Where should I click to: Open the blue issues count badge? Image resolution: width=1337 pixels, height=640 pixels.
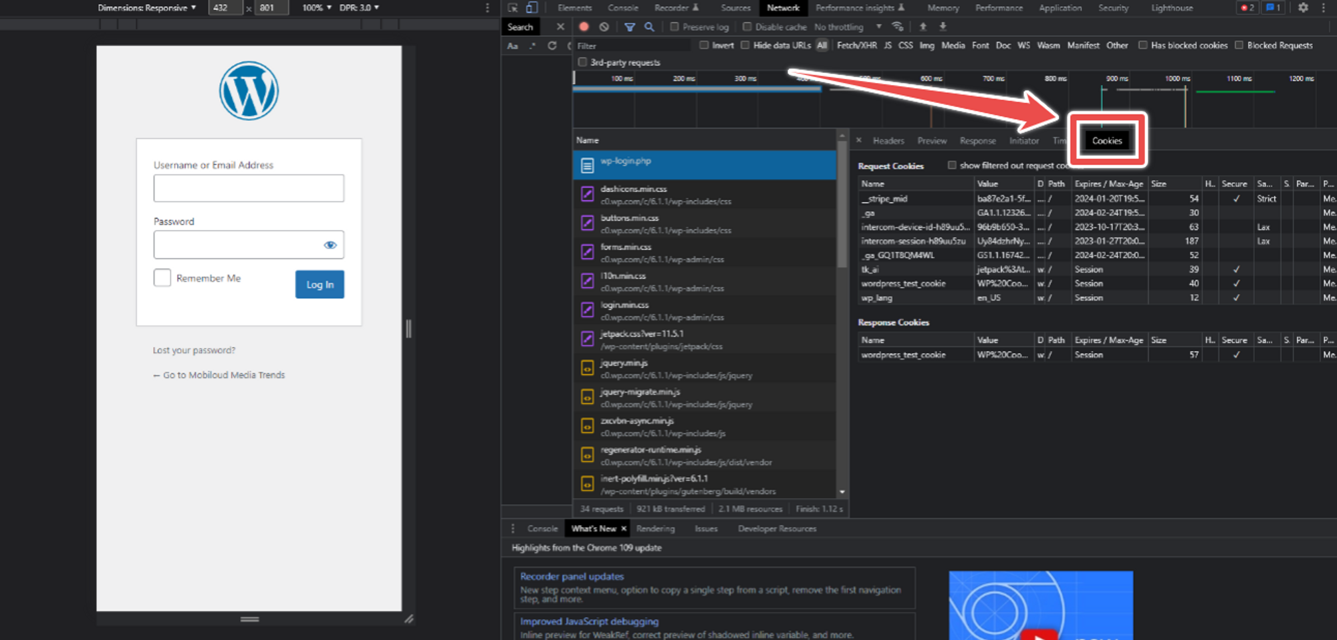(x=1273, y=8)
